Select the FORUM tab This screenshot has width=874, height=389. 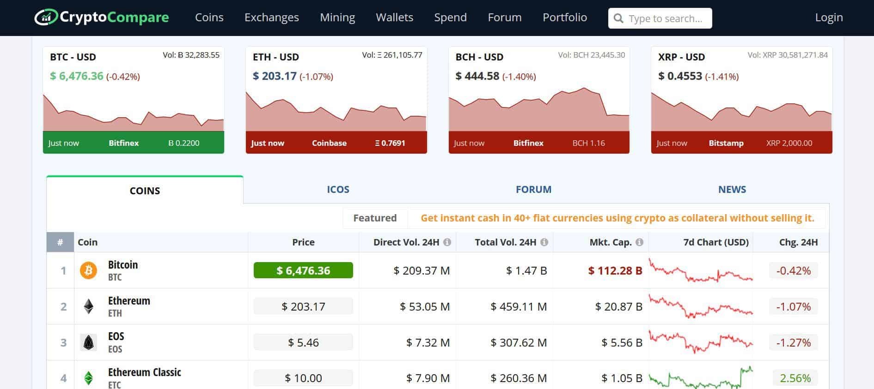pos(533,189)
